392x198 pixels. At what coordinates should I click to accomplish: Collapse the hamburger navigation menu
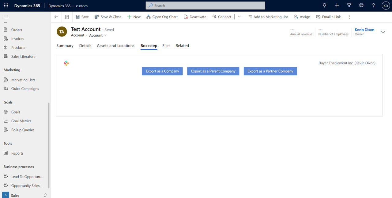[x=6, y=17]
